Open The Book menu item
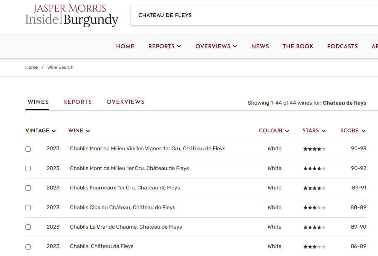This screenshot has width=378, height=256. coord(298,46)
